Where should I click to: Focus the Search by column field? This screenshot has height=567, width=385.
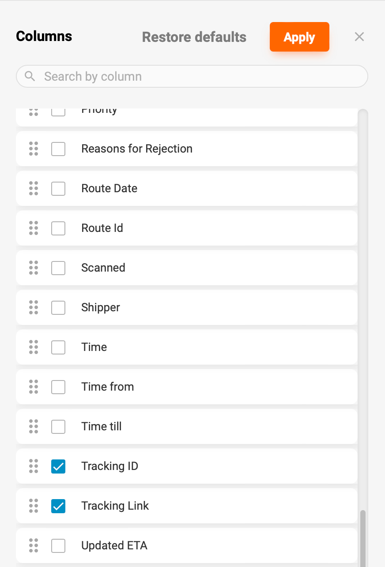(199, 76)
